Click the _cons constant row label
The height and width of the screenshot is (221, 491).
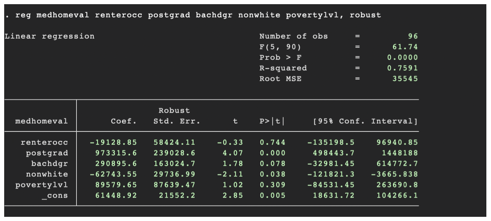click(x=55, y=195)
